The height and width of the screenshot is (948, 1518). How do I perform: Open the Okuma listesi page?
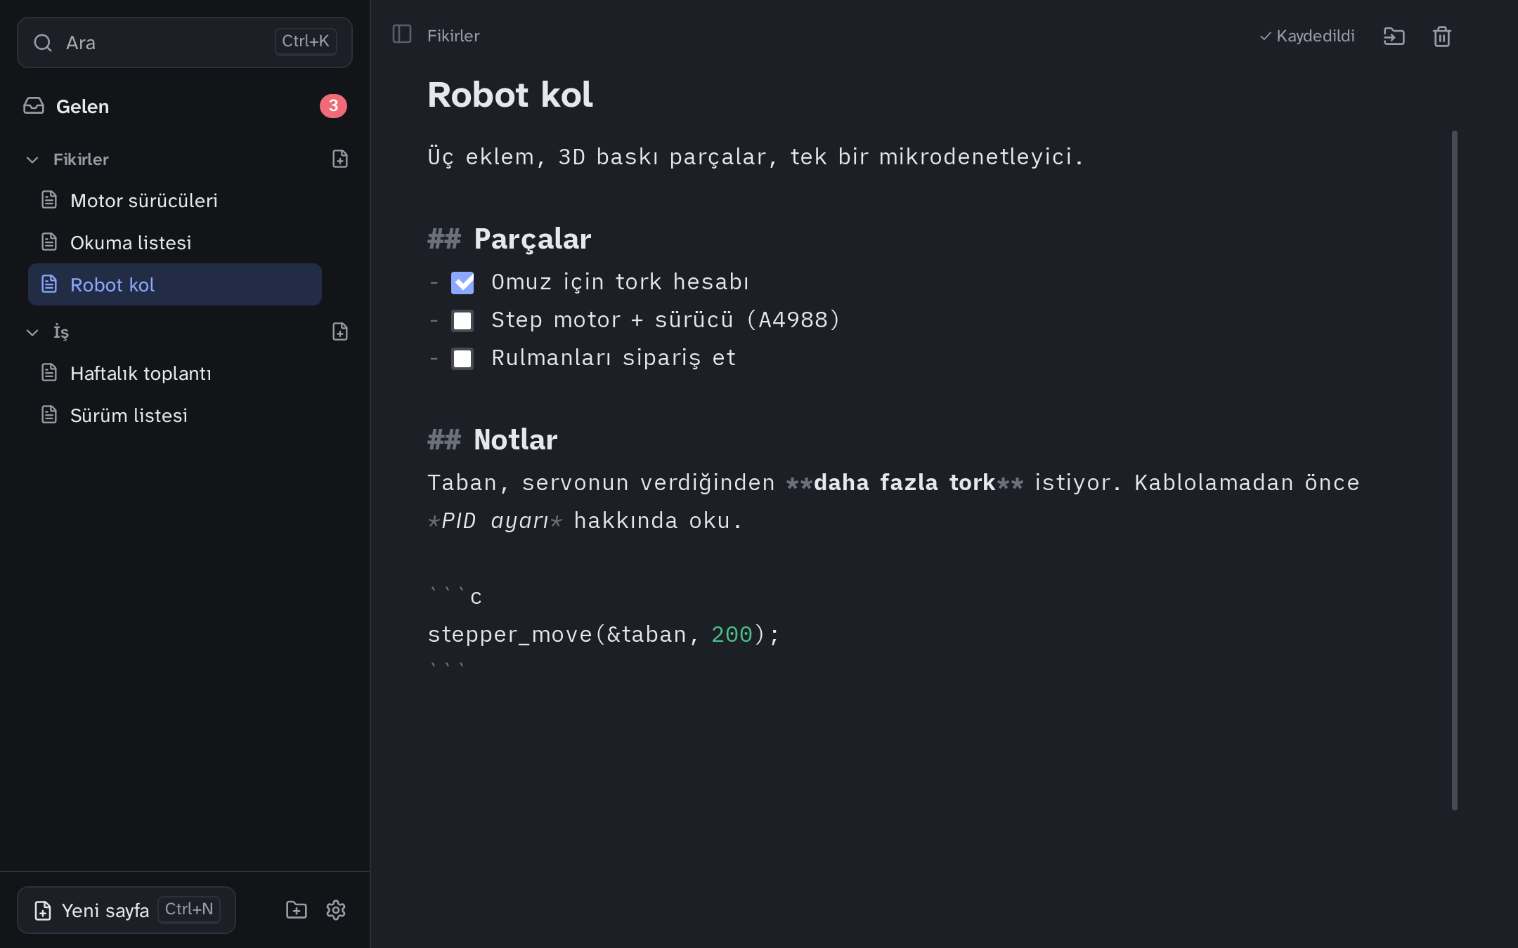click(175, 242)
